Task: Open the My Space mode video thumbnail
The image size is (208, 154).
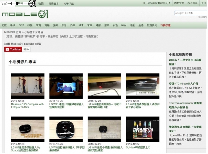Action: tap(28, 129)
